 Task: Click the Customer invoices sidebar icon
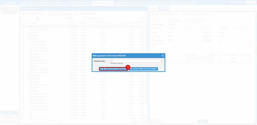tap(9, 10)
